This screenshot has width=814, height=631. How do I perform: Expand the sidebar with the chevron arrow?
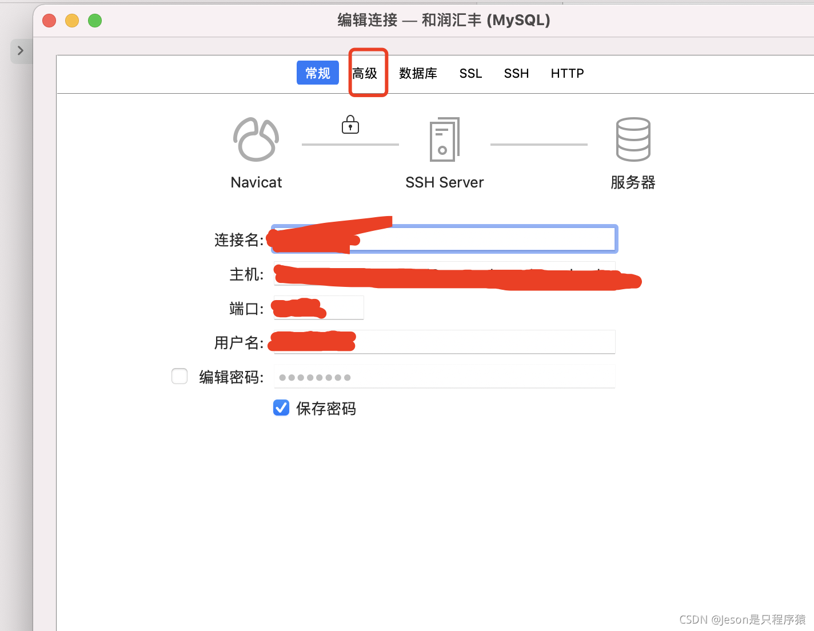click(x=21, y=50)
